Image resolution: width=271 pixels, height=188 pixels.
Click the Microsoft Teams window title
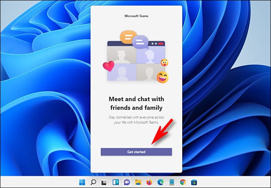pyautogui.click(x=136, y=16)
